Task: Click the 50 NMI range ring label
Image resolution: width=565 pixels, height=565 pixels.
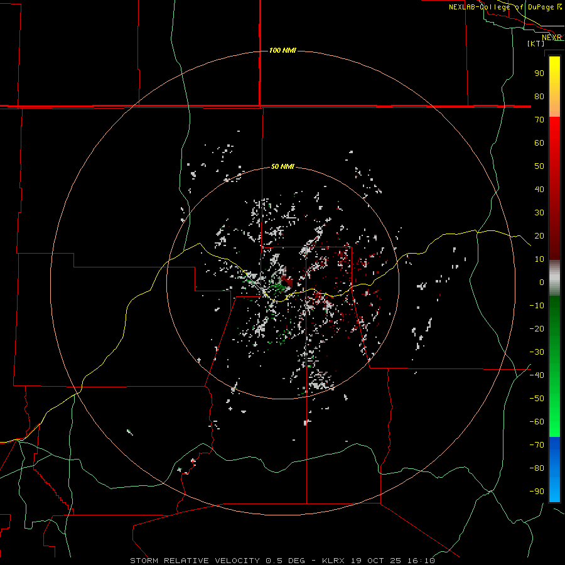Action: click(282, 166)
